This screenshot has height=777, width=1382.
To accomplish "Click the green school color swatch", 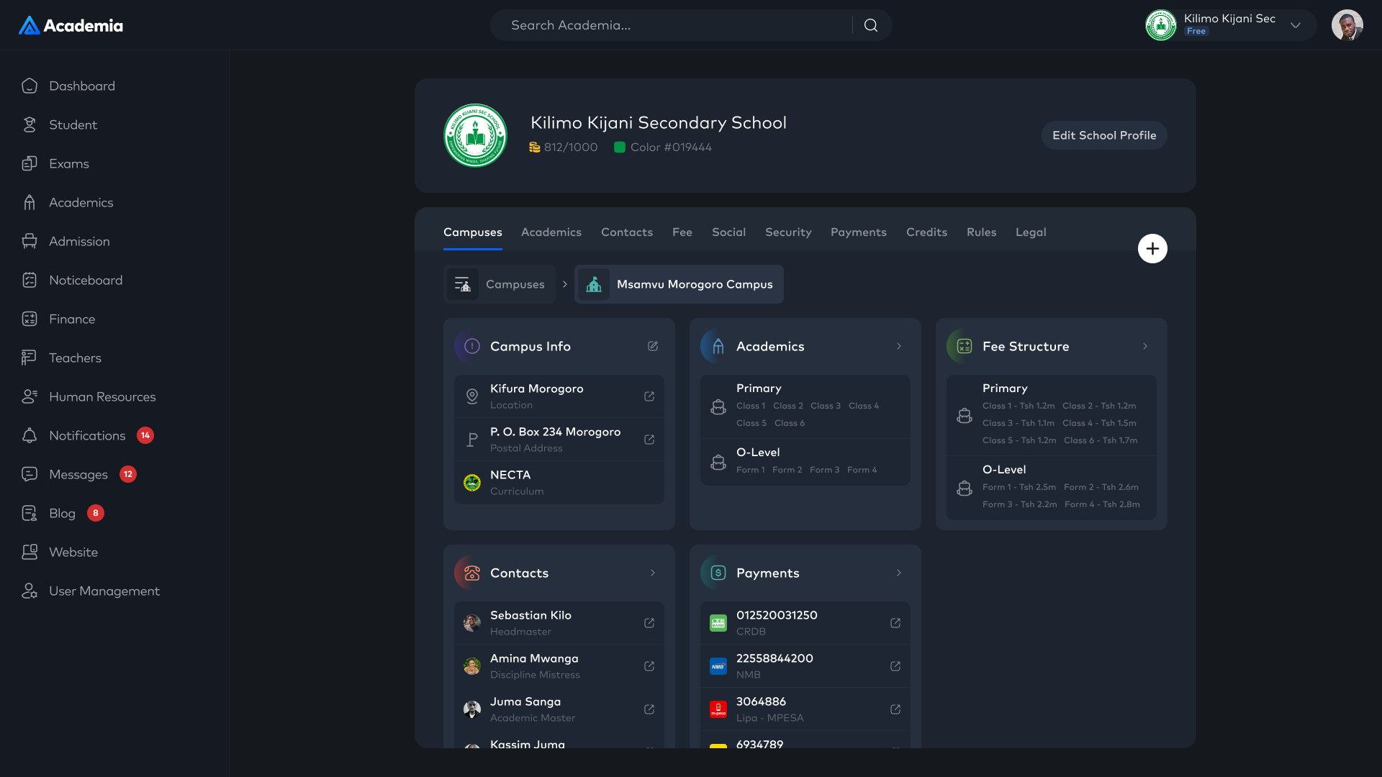I will [619, 147].
